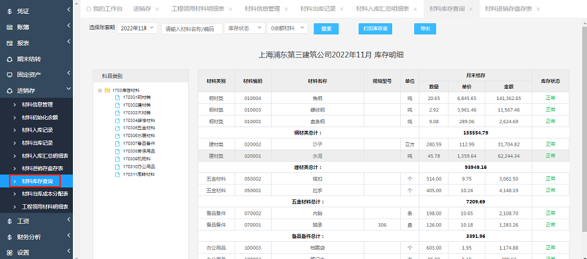The image size is (587, 259).
Task: Select 170309机物料 in the tree
Action: pyautogui.click(x=136, y=159)
